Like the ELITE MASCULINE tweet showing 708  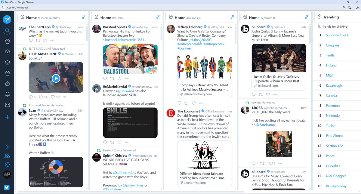click(53, 97)
